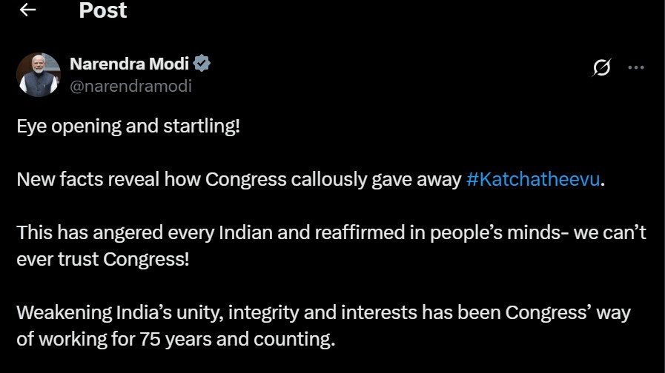Click "Congress' way" in the last paragraph

(568, 313)
